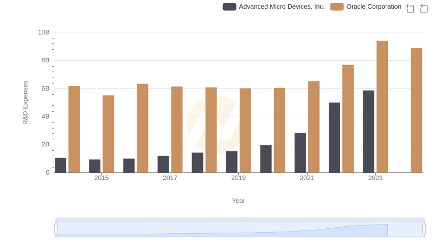Click the 2017 x-axis label
The image size is (434, 250).
point(170,178)
